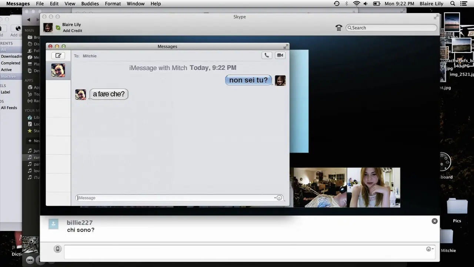Viewport: 474px width, 267px height.
Task: Enter fullscreen for the Messages window
Action: (286, 46)
